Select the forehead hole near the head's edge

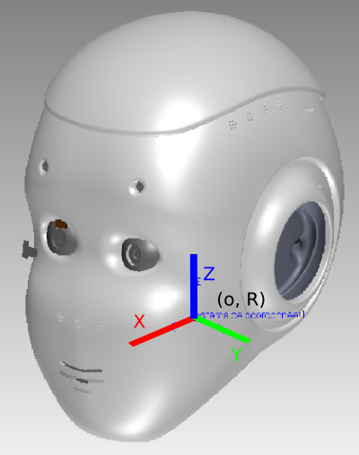click(45, 166)
